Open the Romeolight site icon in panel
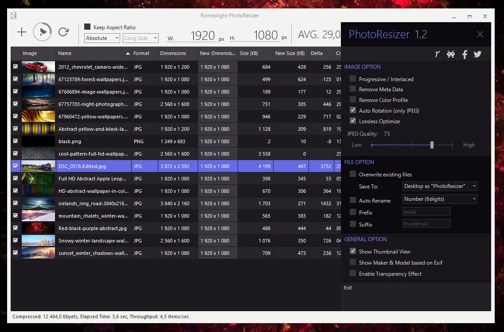The width and height of the screenshot is (504, 332). coord(437,54)
